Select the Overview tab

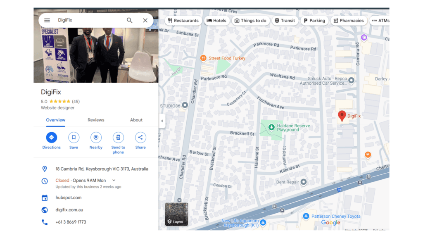point(56,120)
